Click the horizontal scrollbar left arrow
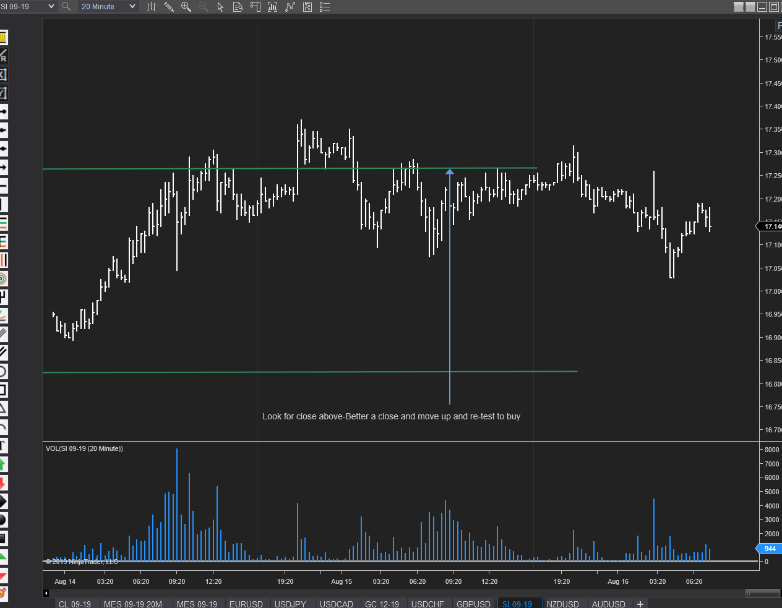Screen dimensions: 782x608 46,593
